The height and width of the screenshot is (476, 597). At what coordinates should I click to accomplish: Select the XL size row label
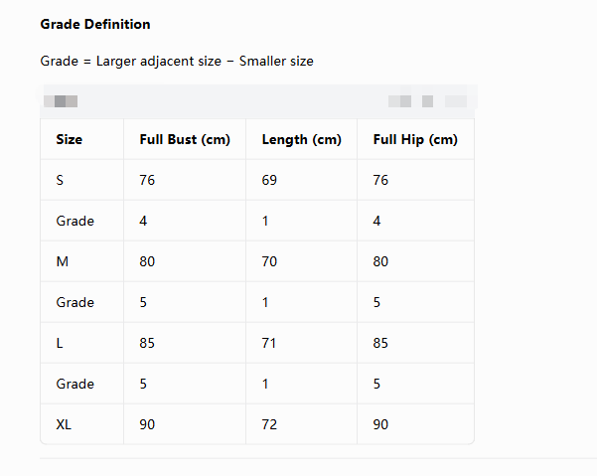coord(64,424)
